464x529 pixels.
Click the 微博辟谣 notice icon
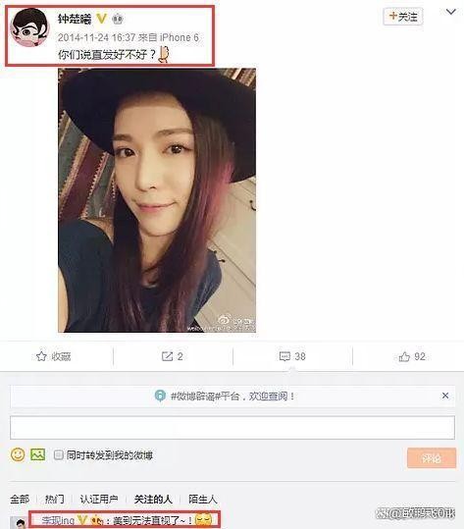[160, 396]
